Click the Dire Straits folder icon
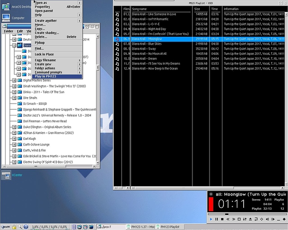This screenshot has height=230, width=288. click(x=20, y=98)
